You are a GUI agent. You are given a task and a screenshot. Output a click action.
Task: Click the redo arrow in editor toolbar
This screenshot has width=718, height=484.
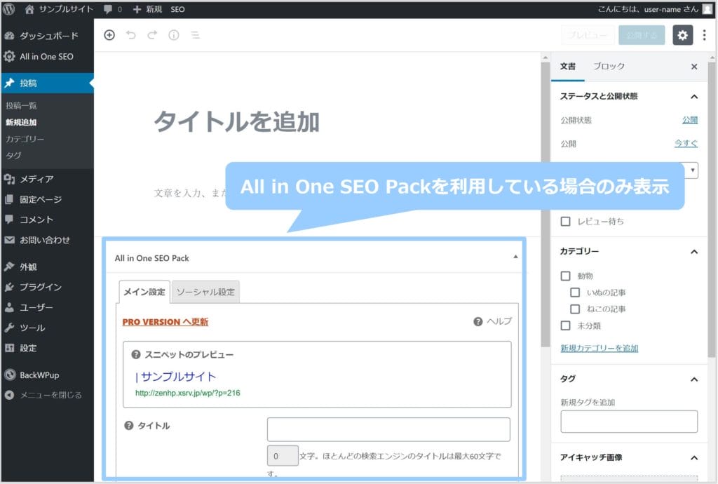pyautogui.click(x=152, y=35)
